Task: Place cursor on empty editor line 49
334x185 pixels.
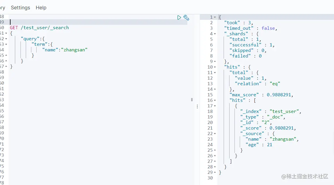Action: click(x=98, y=22)
